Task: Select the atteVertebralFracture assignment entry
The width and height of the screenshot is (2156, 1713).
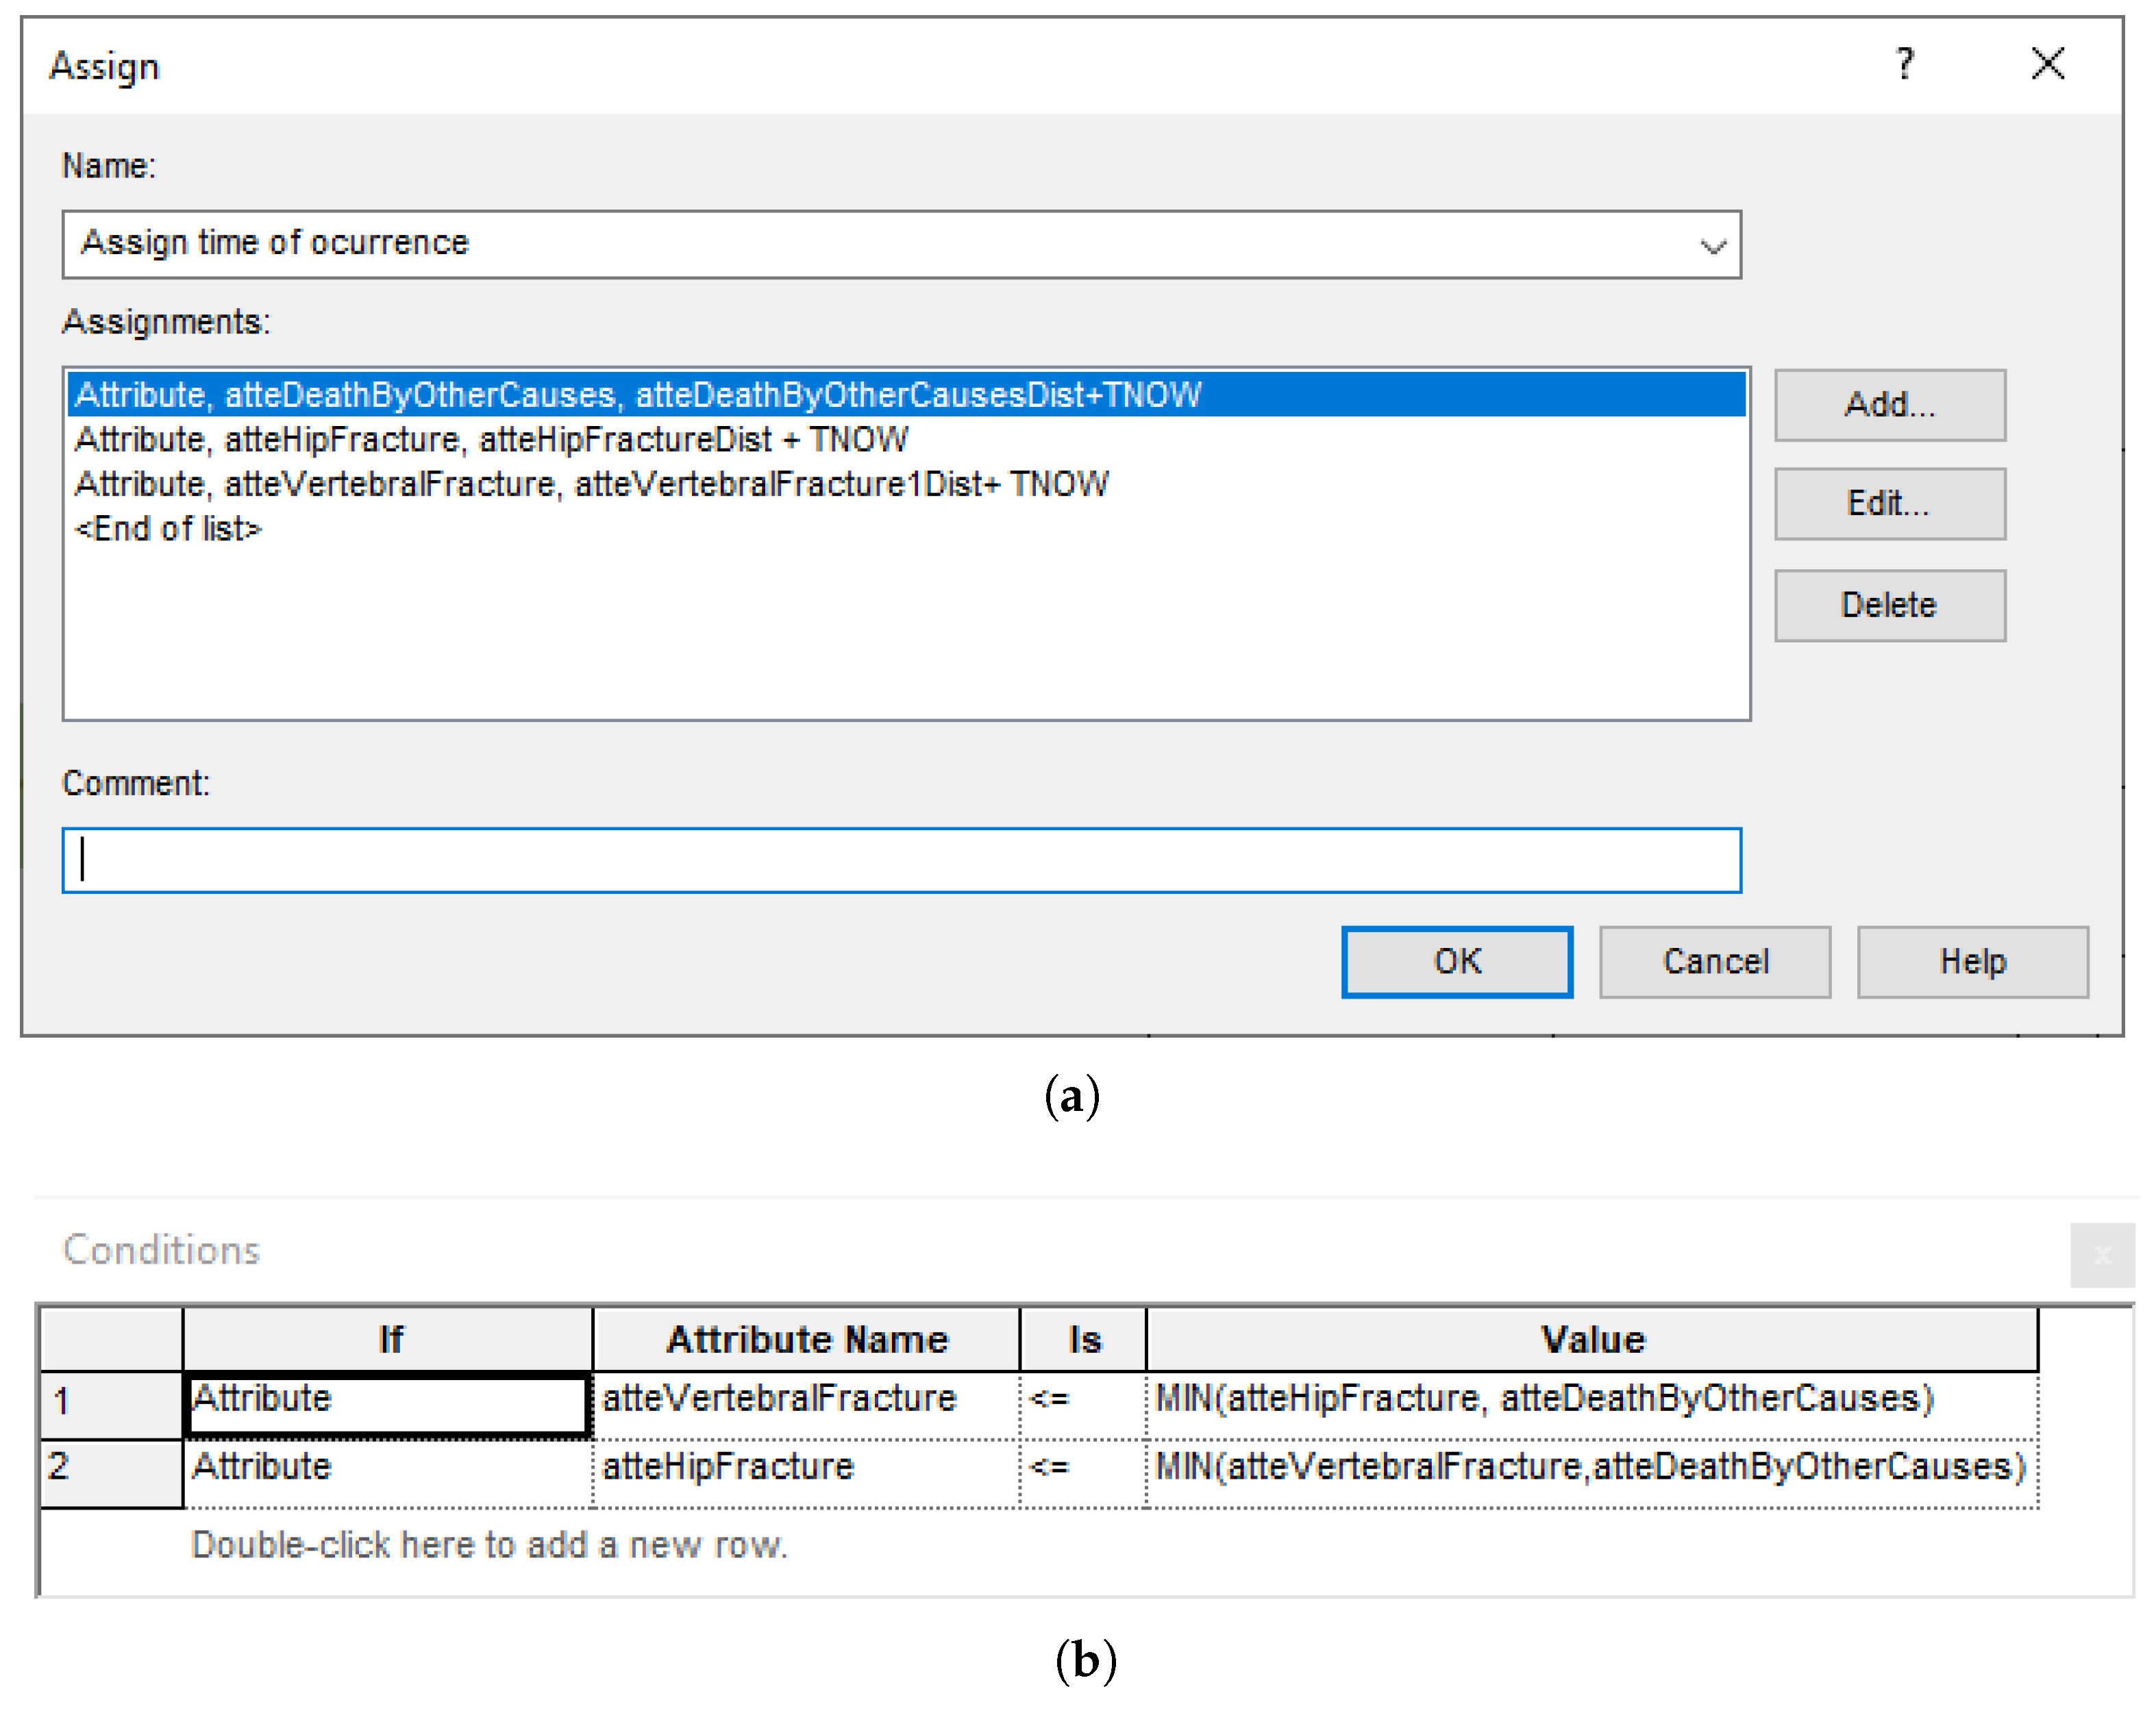Action: click(591, 484)
